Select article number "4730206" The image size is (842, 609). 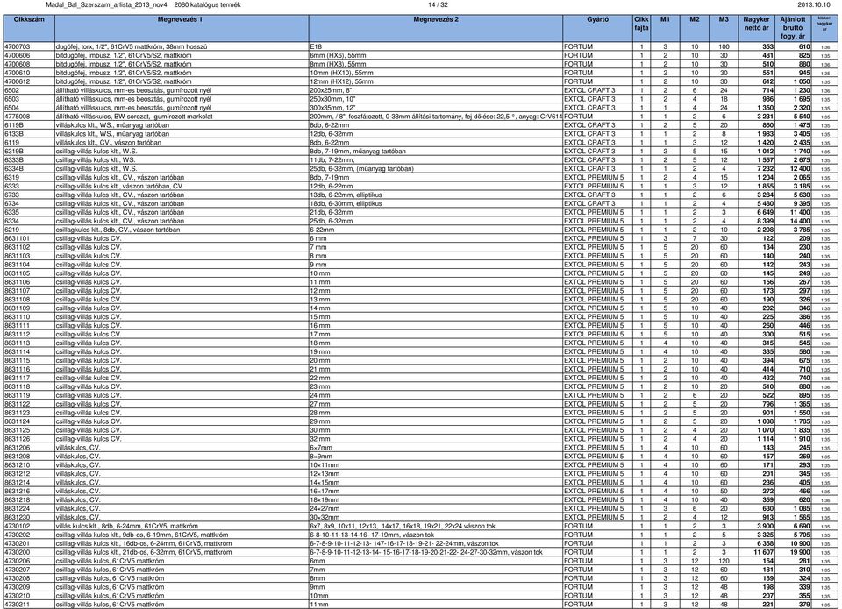pyautogui.click(x=18, y=562)
